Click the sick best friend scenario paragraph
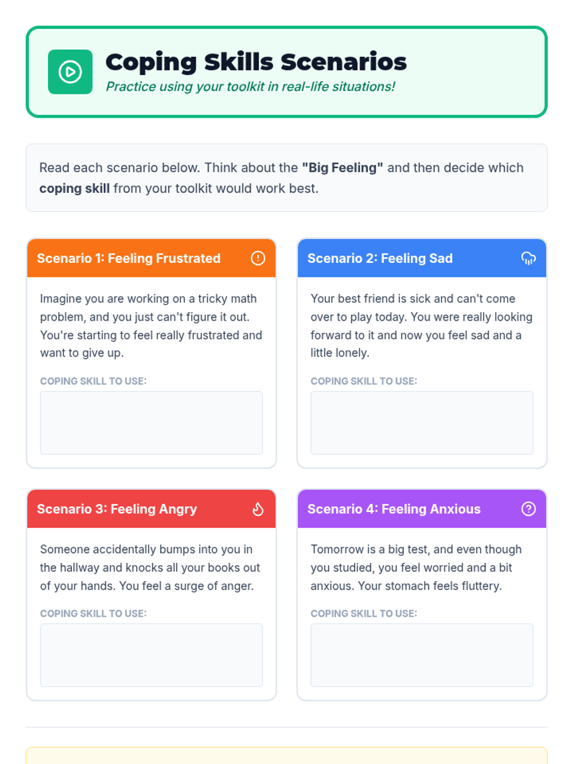The height and width of the screenshot is (764, 573). click(422, 326)
